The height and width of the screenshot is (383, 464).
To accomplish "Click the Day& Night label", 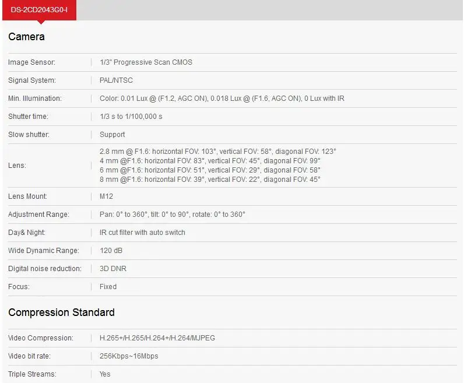I will coord(27,233).
